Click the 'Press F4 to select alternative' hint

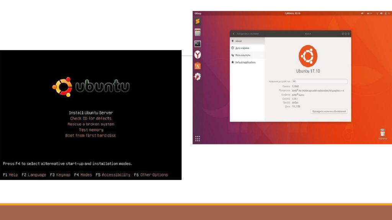click(67, 163)
